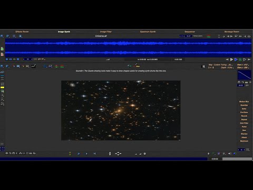Open the Map Custom Tuning dropdown
The image size is (253, 190).
(x=220, y=65)
